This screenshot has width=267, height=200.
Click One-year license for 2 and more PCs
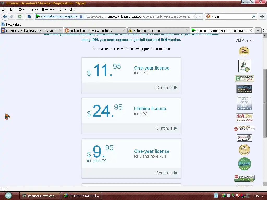click(151, 151)
